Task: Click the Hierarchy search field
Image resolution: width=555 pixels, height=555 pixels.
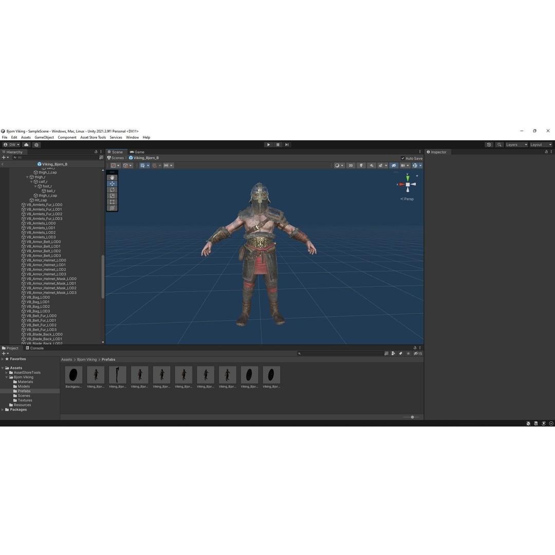Action: (x=55, y=158)
